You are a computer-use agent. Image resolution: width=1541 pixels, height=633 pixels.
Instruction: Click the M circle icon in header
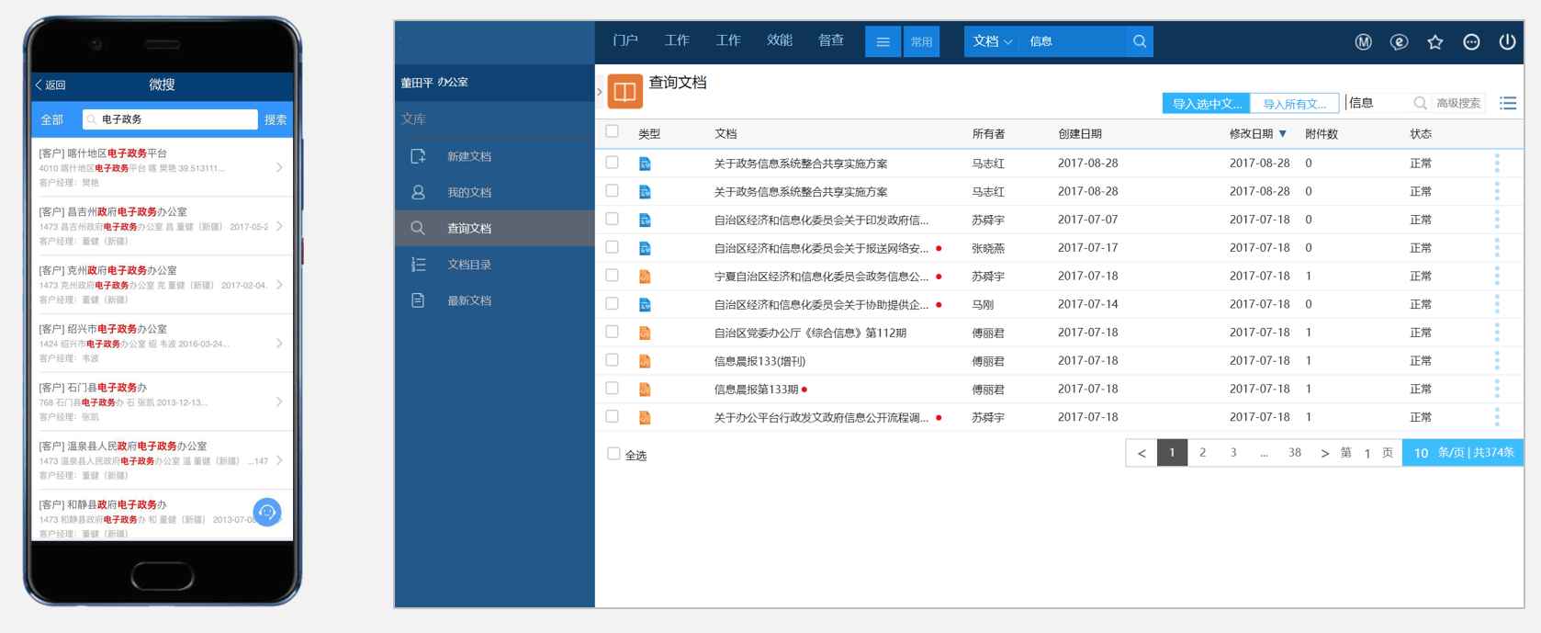pyautogui.click(x=1363, y=42)
